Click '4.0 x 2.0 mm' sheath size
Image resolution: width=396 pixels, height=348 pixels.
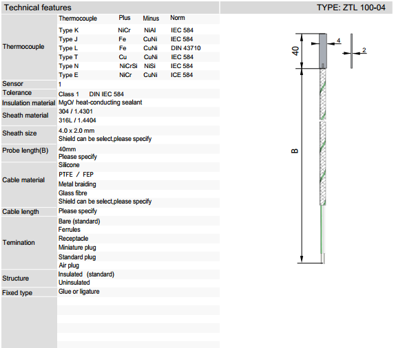click(76, 131)
